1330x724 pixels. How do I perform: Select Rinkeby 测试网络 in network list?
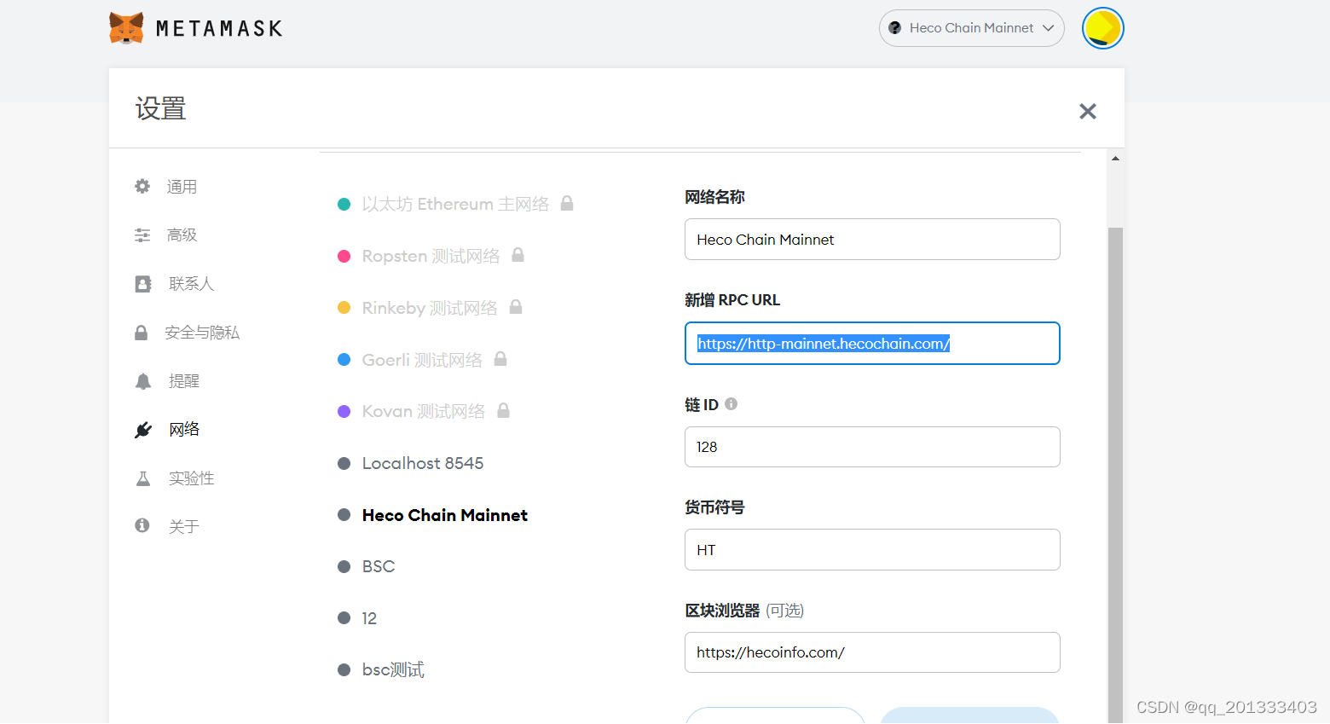(430, 308)
